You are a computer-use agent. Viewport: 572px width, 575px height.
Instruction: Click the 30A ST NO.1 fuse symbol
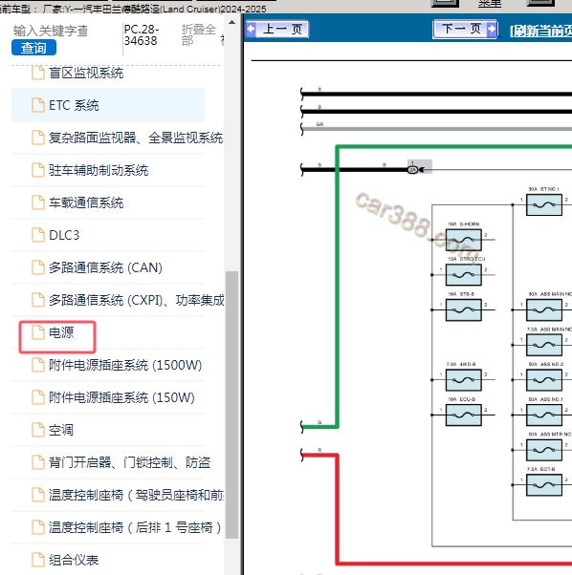click(x=544, y=204)
